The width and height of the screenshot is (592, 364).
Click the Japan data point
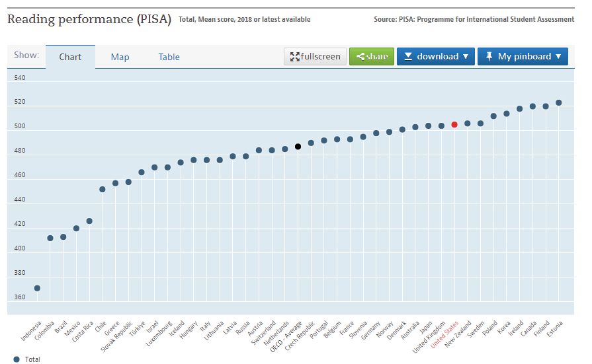[428, 126]
